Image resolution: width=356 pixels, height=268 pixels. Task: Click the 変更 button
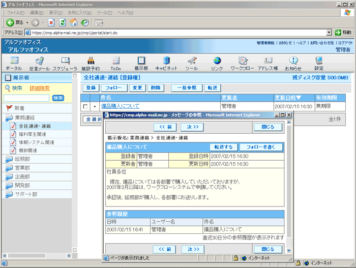click(137, 87)
